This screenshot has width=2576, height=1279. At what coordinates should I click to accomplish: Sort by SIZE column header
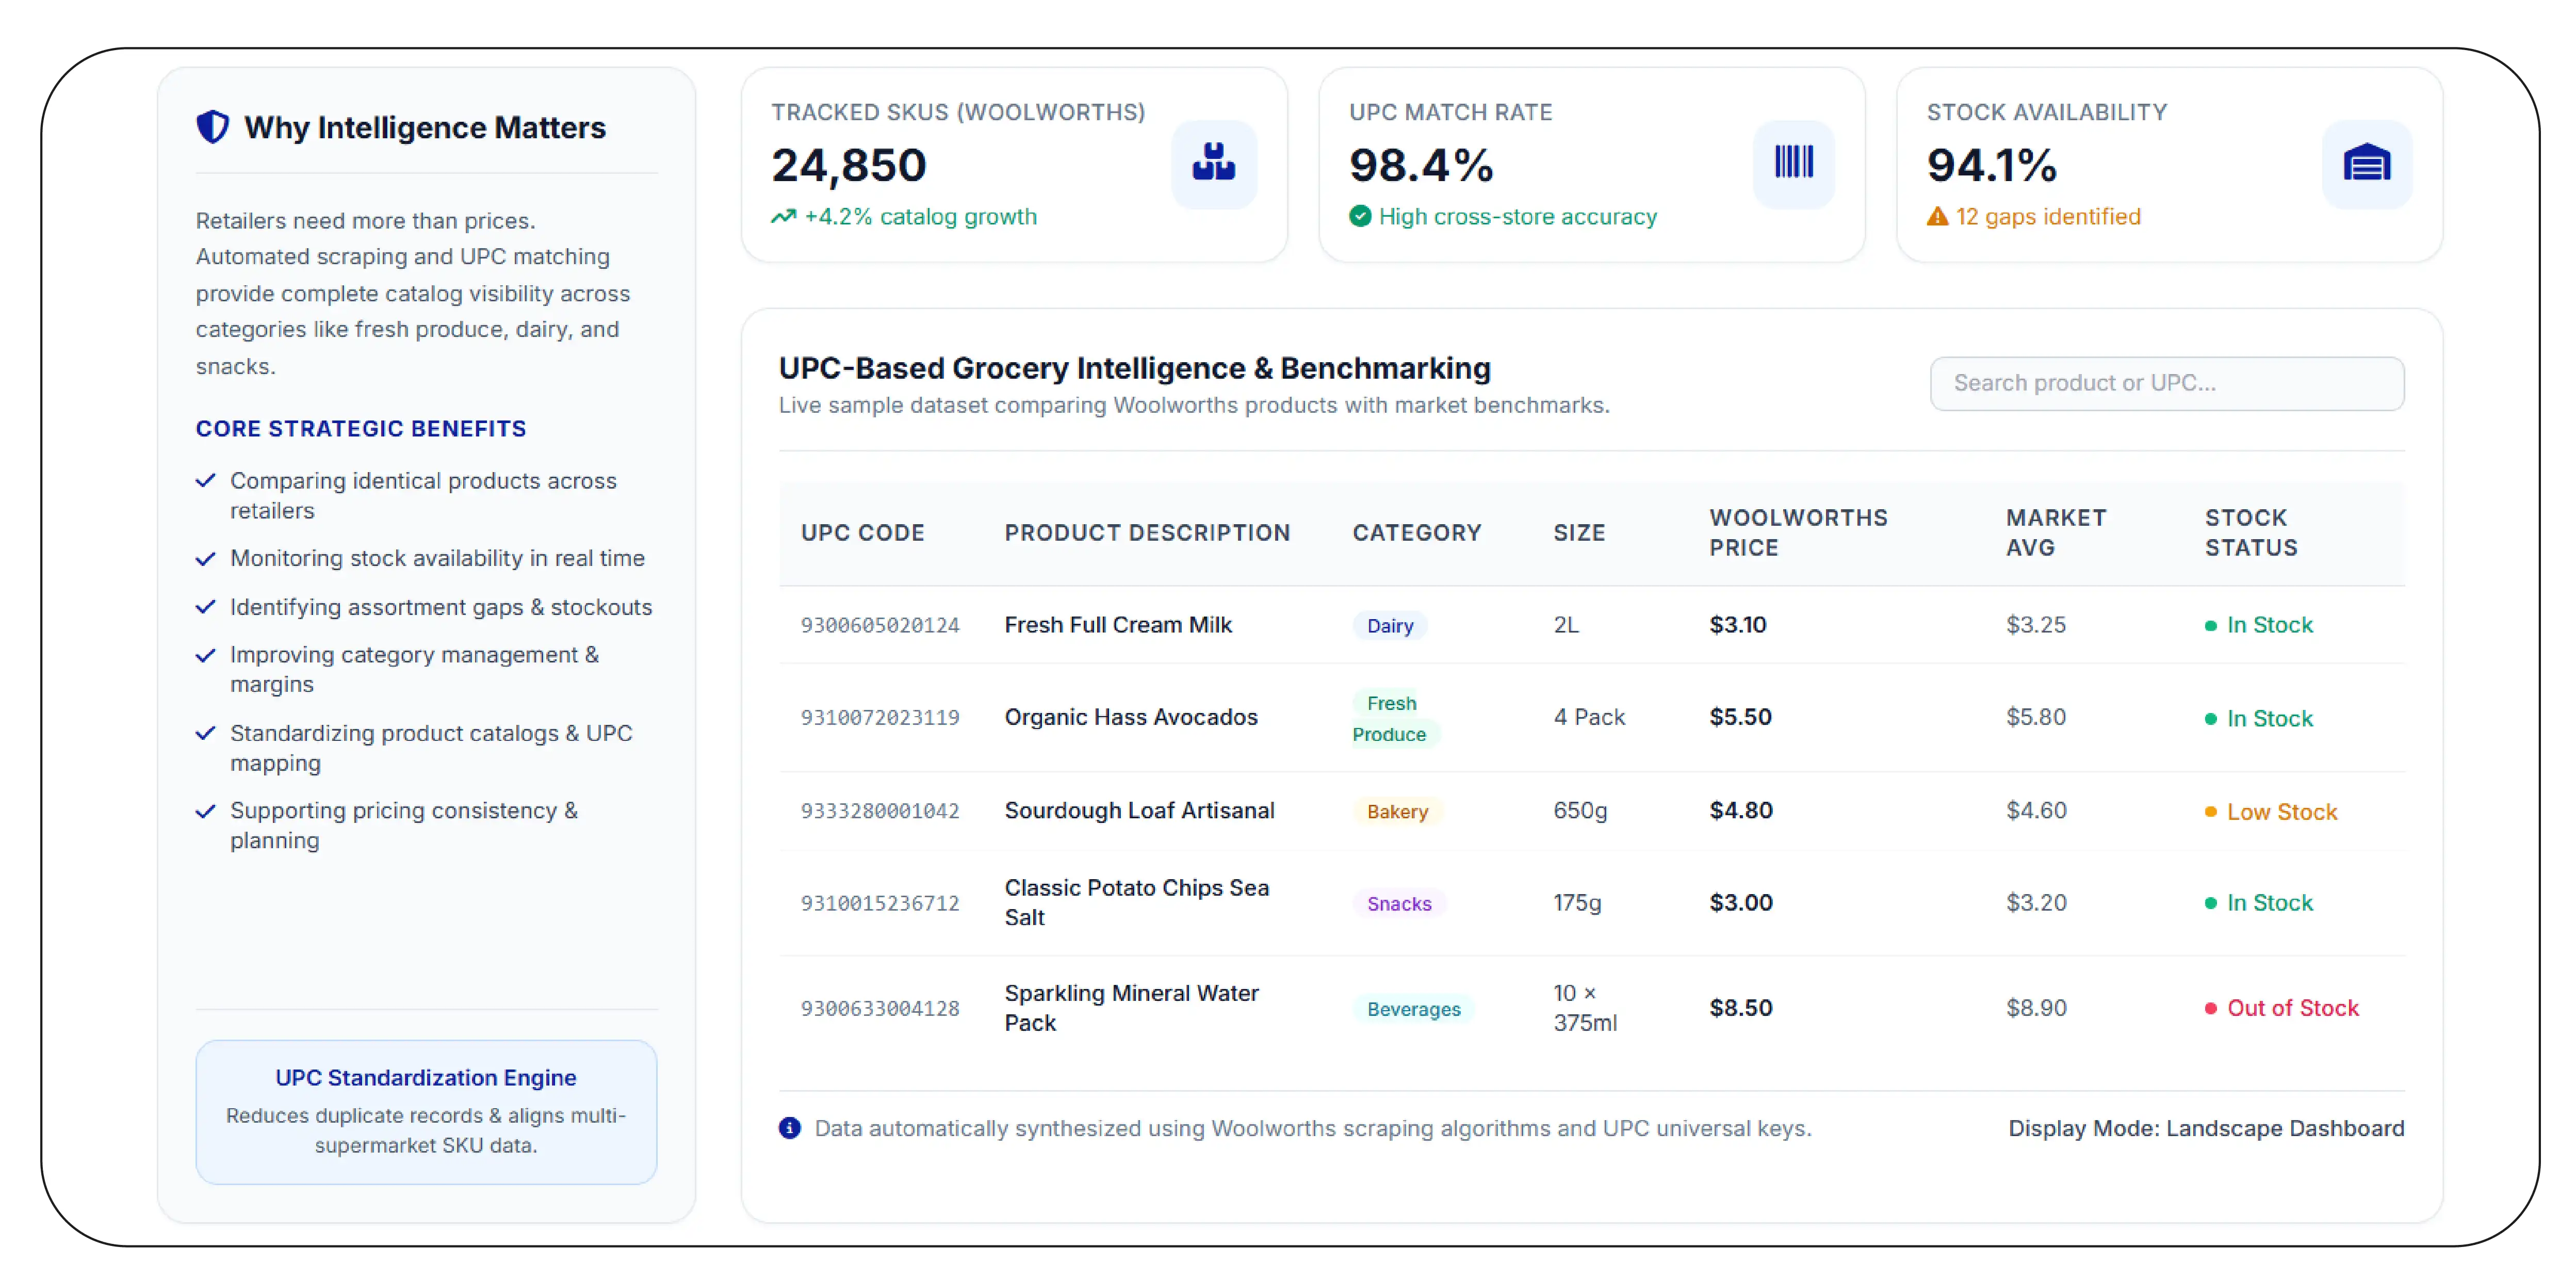1579,533
